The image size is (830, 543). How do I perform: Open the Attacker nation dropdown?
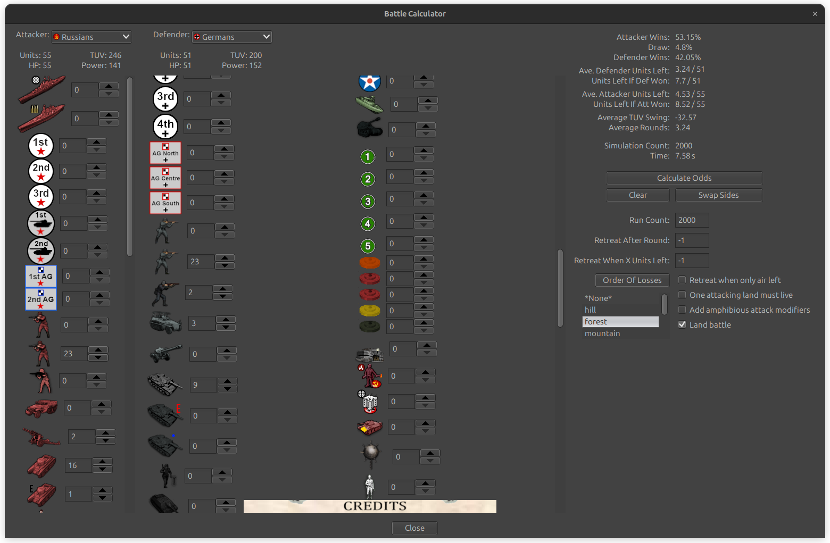[x=91, y=37]
